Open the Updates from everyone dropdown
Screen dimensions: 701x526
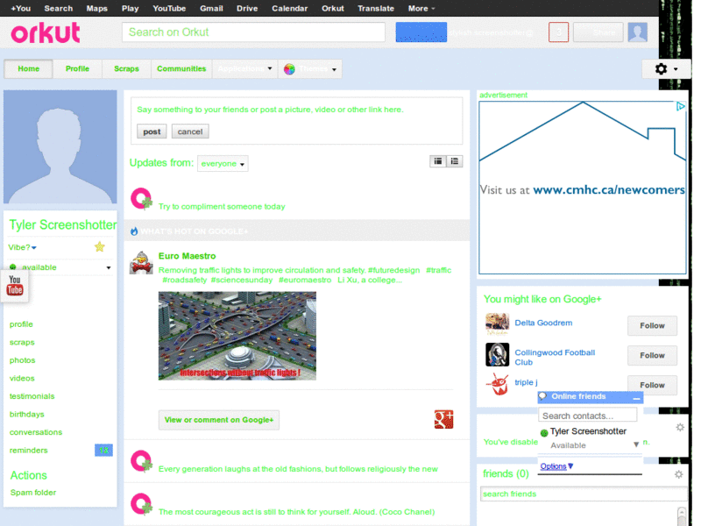pyautogui.click(x=223, y=164)
